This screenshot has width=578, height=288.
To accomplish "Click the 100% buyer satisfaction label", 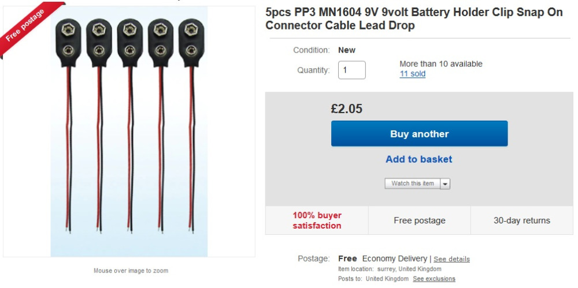I will coord(317,220).
